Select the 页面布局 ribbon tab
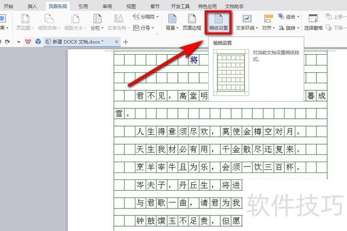Viewport: 347px width, 231px height. click(x=58, y=6)
